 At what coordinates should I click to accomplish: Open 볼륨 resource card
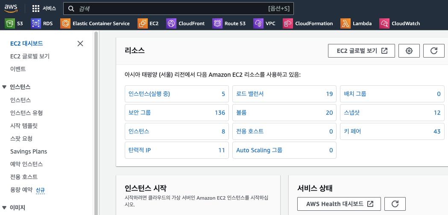coord(284,113)
